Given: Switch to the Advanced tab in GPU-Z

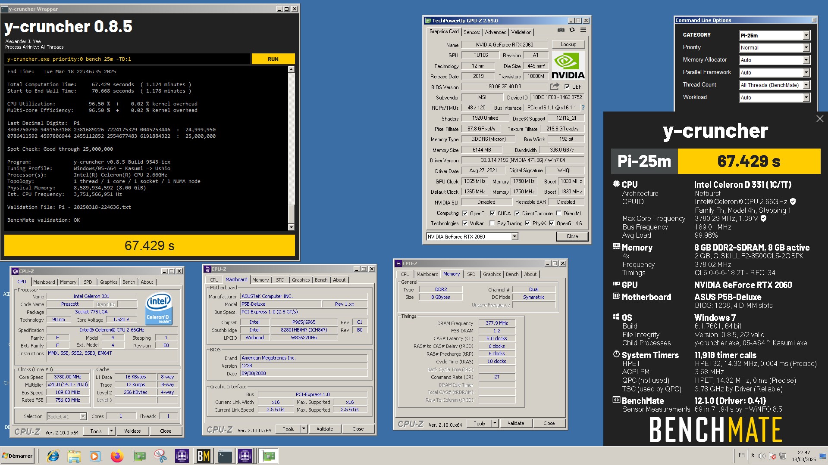Looking at the screenshot, I should pyautogui.click(x=496, y=32).
